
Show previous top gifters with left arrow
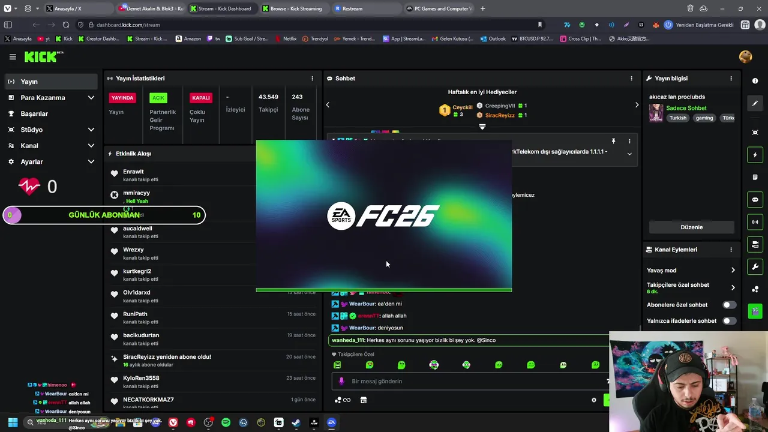328,105
